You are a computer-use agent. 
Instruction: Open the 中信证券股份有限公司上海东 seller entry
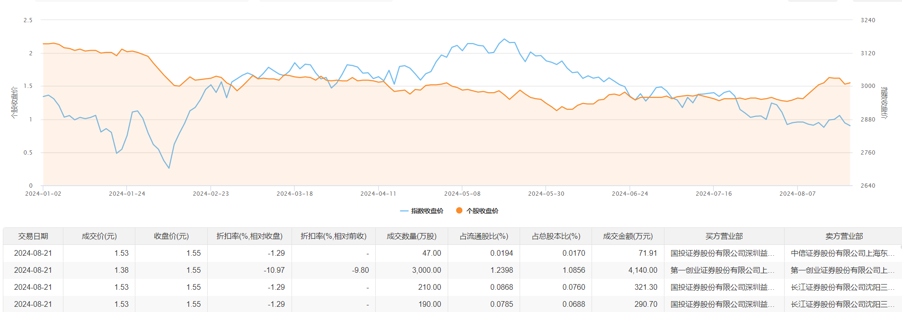pyautogui.click(x=842, y=253)
